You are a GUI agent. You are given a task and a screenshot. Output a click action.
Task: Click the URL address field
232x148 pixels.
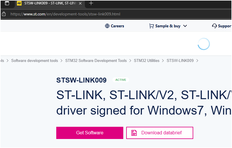[x=65, y=14]
